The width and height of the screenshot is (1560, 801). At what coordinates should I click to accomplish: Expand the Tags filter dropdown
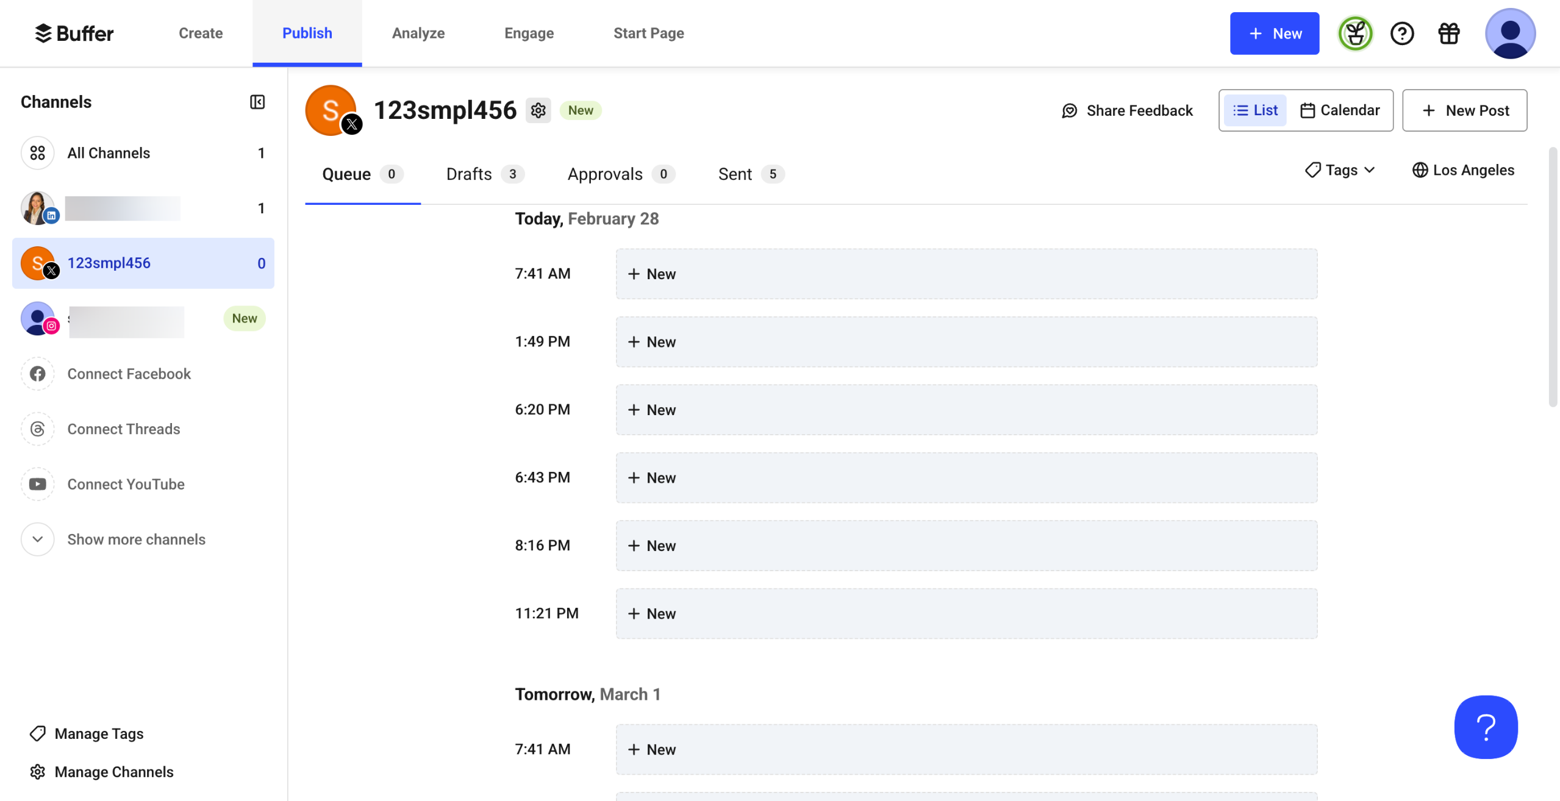(1340, 170)
